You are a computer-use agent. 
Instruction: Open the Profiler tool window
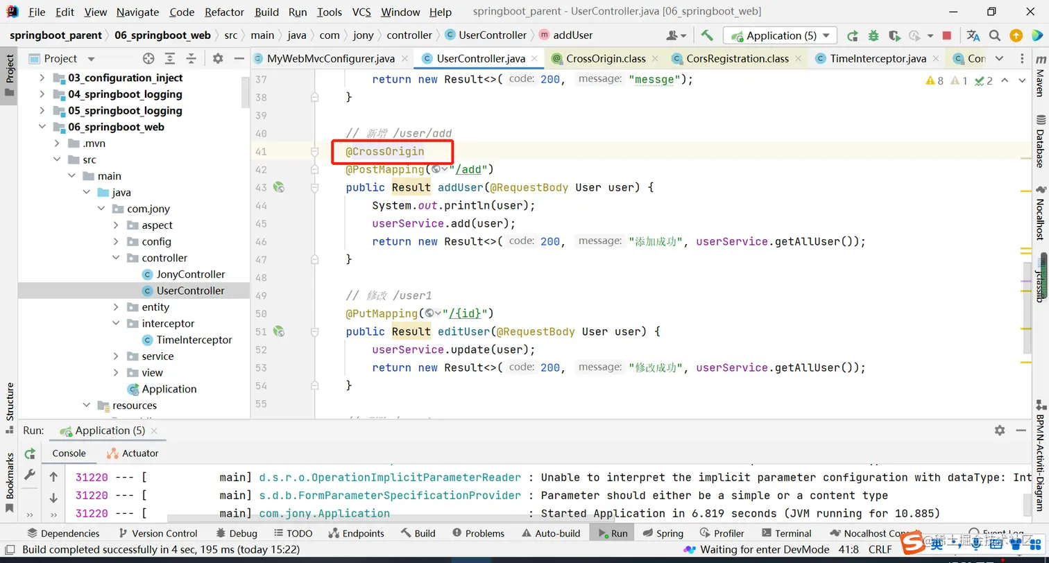point(722,533)
